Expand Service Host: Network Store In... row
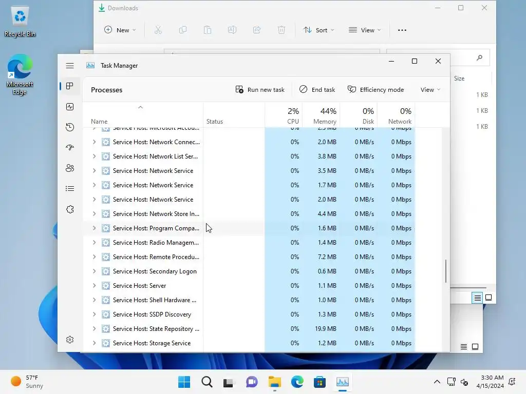 pyautogui.click(x=95, y=214)
